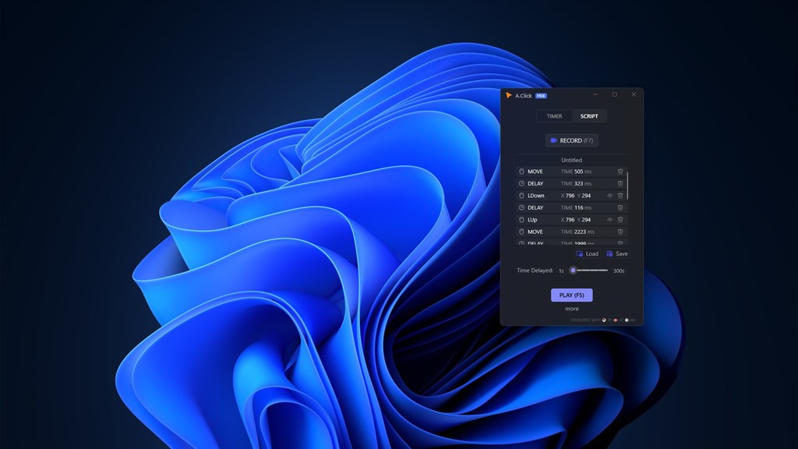Switch to the TIMER tab
Screen dimensions: 798x449
tap(554, 116)
